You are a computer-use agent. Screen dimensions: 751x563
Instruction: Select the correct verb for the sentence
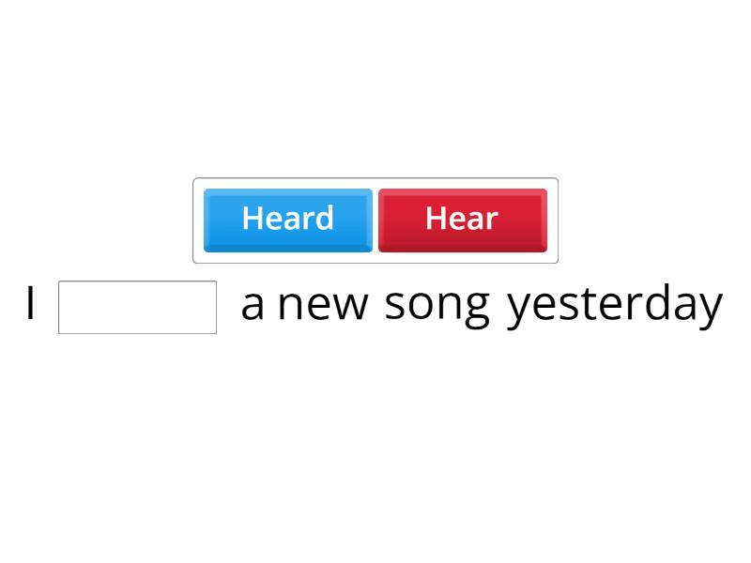point(287,220)
